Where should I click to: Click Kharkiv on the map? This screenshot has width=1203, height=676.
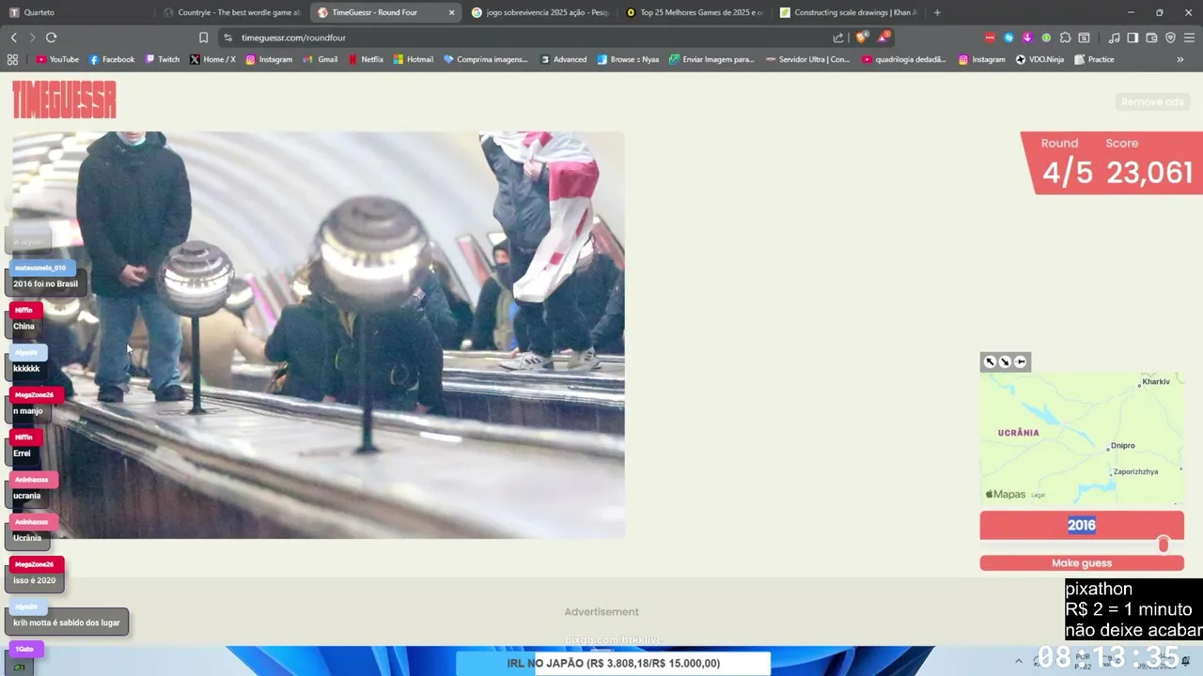click(1155, 381)
